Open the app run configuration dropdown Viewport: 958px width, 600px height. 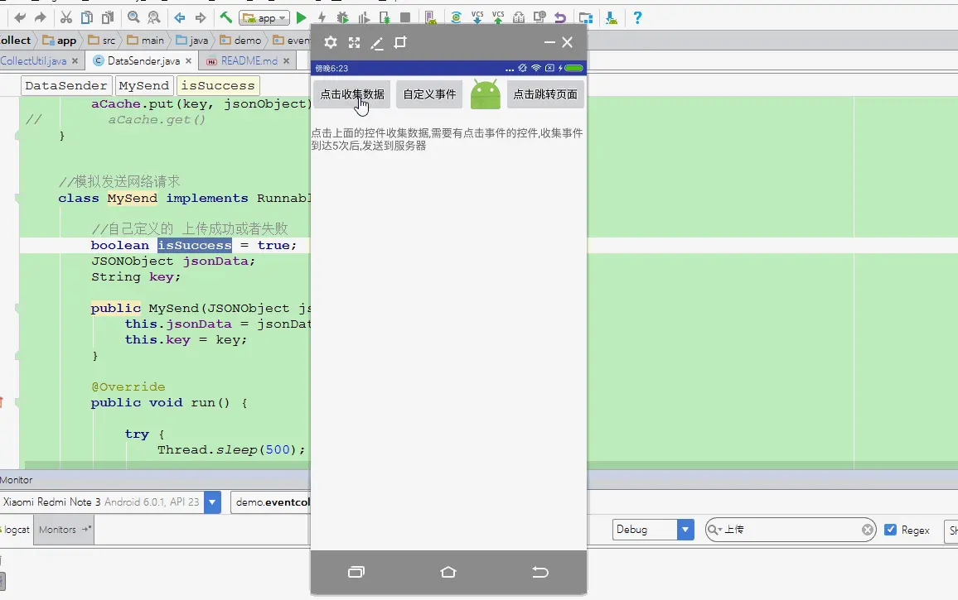264,18
